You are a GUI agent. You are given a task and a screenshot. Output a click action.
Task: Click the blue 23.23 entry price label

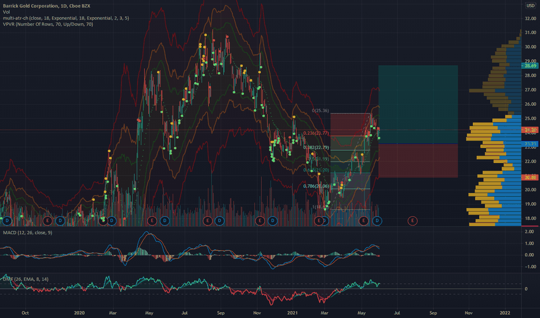pyautogui.click(x=530, y=144)
